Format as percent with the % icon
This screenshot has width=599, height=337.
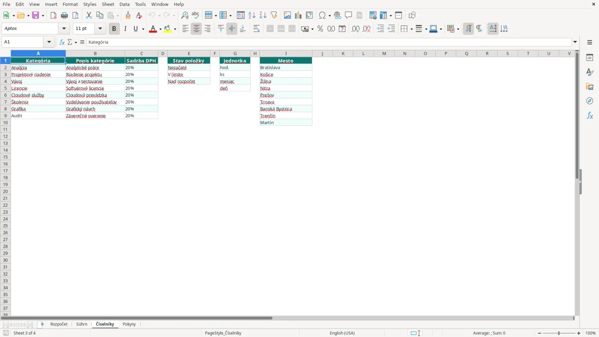coord(320,29)
